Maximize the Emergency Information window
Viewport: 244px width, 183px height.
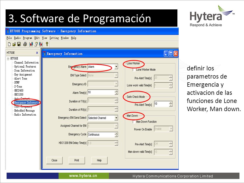(x=171, y=54)
